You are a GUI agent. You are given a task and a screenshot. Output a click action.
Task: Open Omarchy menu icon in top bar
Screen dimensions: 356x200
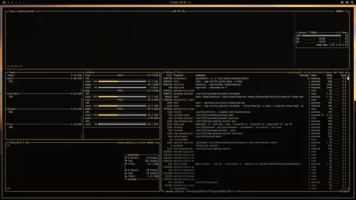pyautogui.click(x=4, y=2)
